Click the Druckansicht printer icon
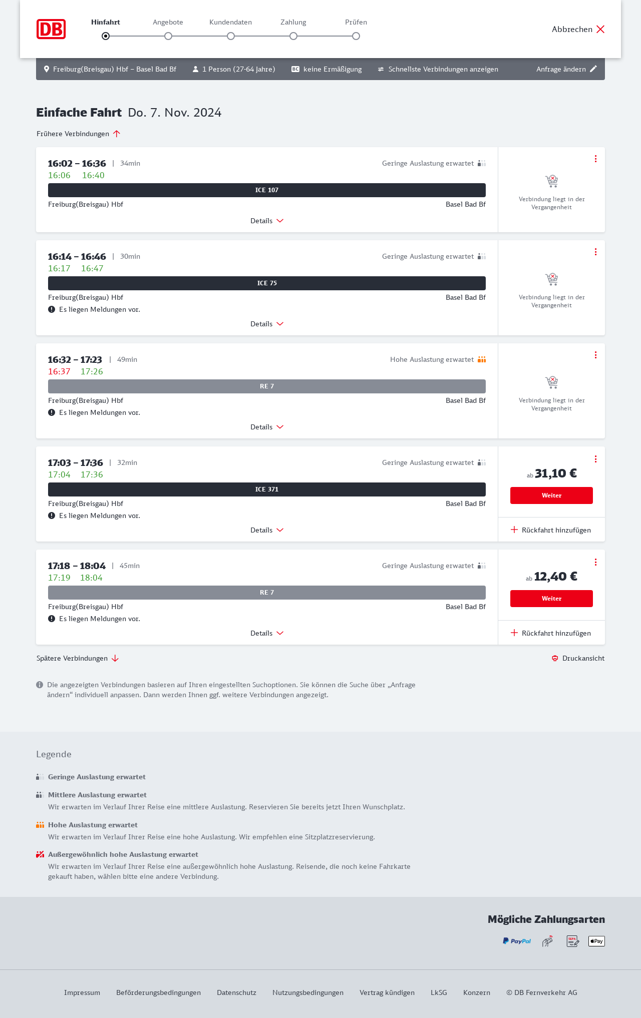 click(555, 658)
